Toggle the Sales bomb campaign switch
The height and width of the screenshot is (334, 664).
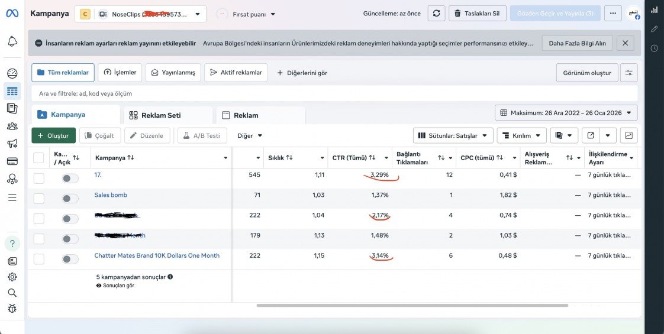coord(70,199)
